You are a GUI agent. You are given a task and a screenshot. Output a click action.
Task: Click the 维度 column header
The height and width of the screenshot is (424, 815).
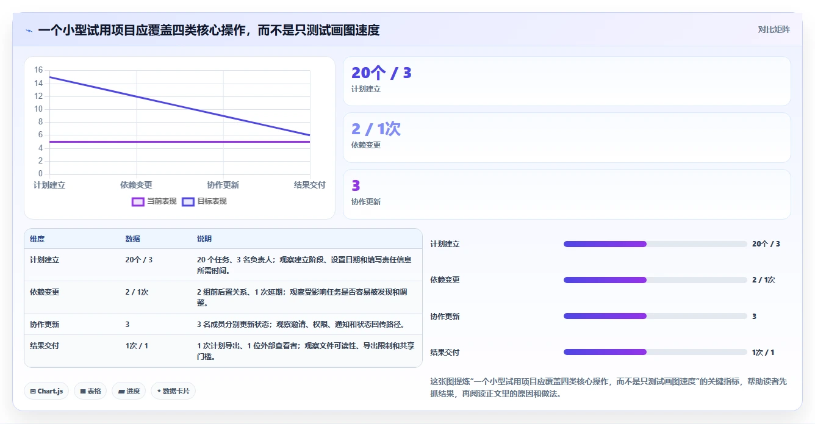37,239
